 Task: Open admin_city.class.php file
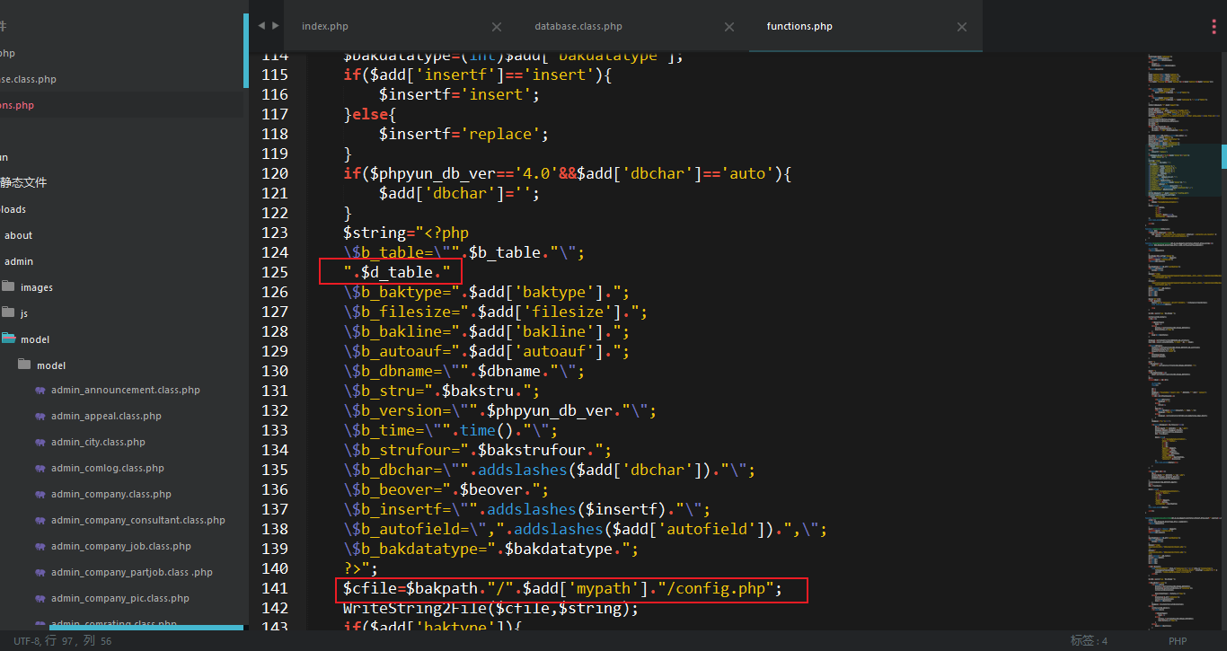click(98, 442)
